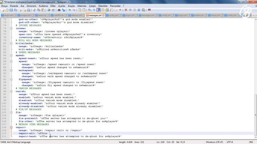Click the Close All toolbar icon

click(x=24, y=10)
